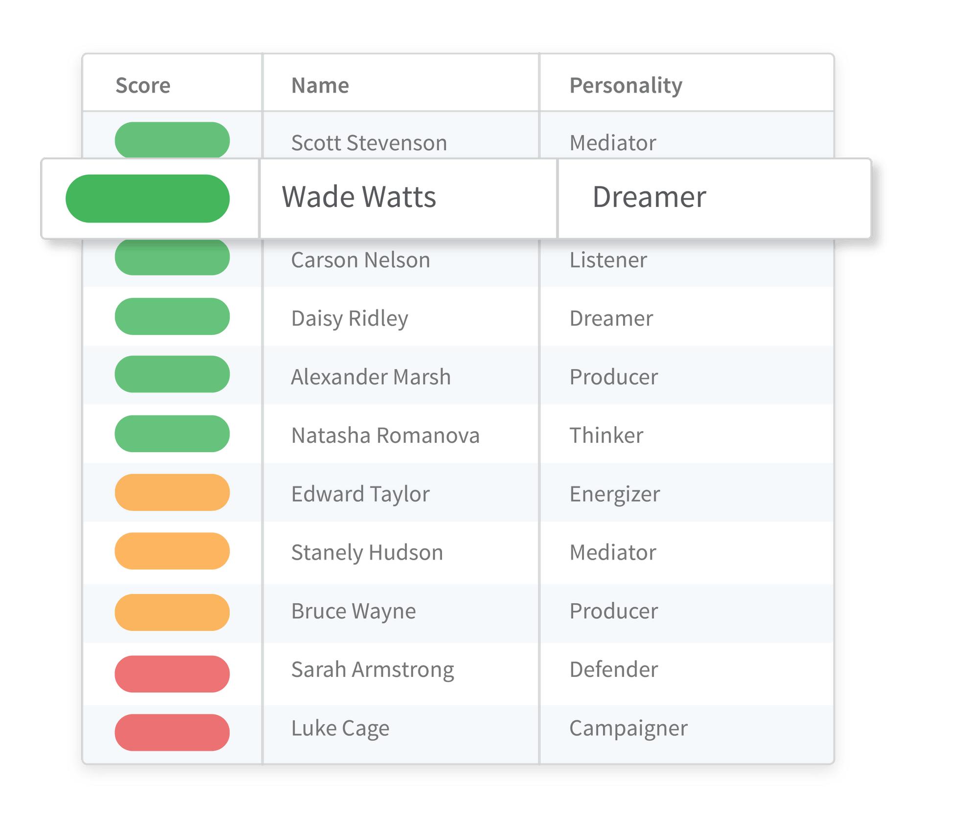Click Natasha Romanova's Thinker personality
The height and width of the screenshot is (827, 979).
[x=606, y=436]
